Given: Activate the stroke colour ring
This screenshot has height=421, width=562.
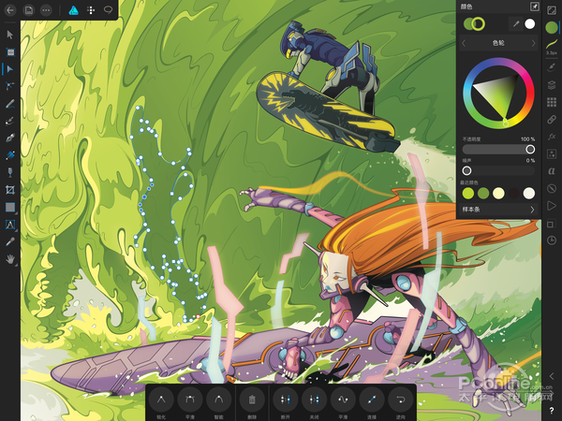Looking at the screenshot, I should [479, 24].
